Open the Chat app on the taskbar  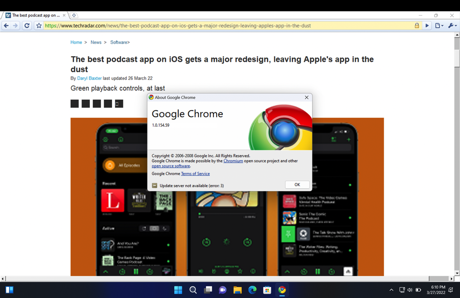tap(222, 290)
